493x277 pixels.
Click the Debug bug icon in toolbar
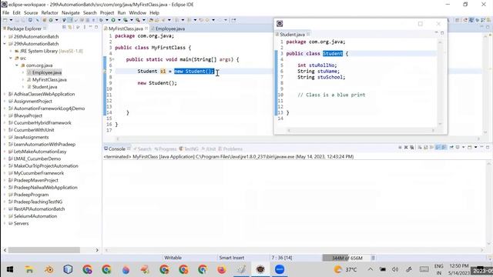pyautogui.click(x=101, y=20)
